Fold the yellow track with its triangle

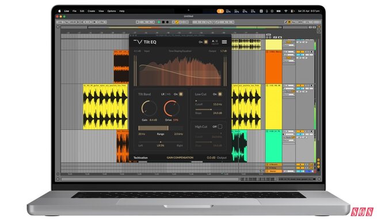pyautogui.click(x=268, y=85)
